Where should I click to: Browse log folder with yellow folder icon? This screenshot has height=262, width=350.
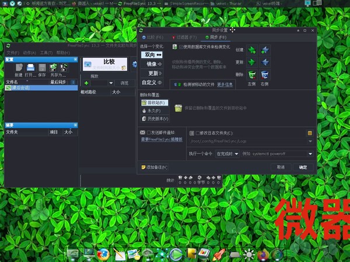click(x=310, y=133)
